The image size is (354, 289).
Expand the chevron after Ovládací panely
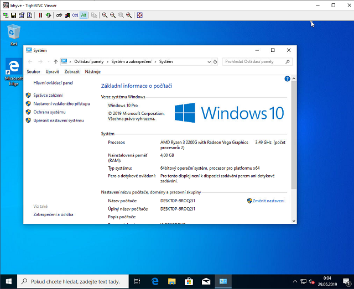click(107, 61)
